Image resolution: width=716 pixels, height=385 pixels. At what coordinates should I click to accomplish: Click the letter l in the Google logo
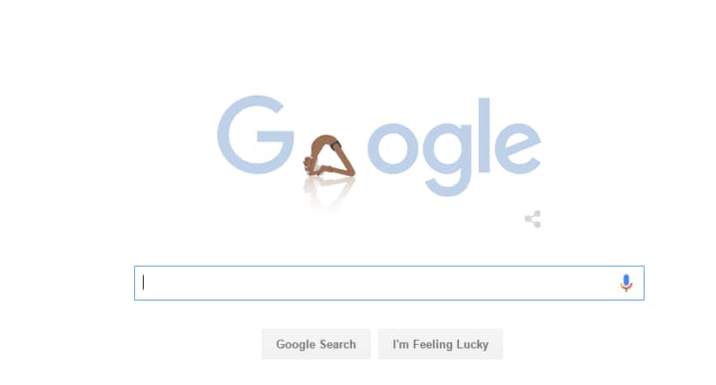(484, 135)
